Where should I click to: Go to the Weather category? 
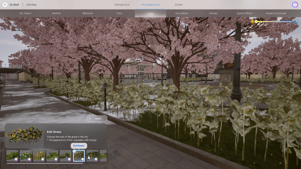(x=56, y=13)
